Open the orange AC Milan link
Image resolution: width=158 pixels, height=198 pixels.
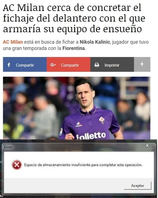13,42
